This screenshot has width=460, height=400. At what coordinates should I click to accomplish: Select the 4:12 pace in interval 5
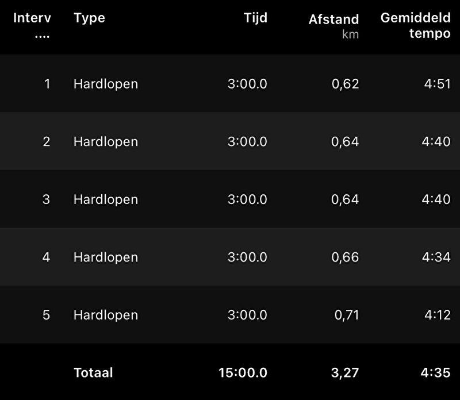pos(438,315)
